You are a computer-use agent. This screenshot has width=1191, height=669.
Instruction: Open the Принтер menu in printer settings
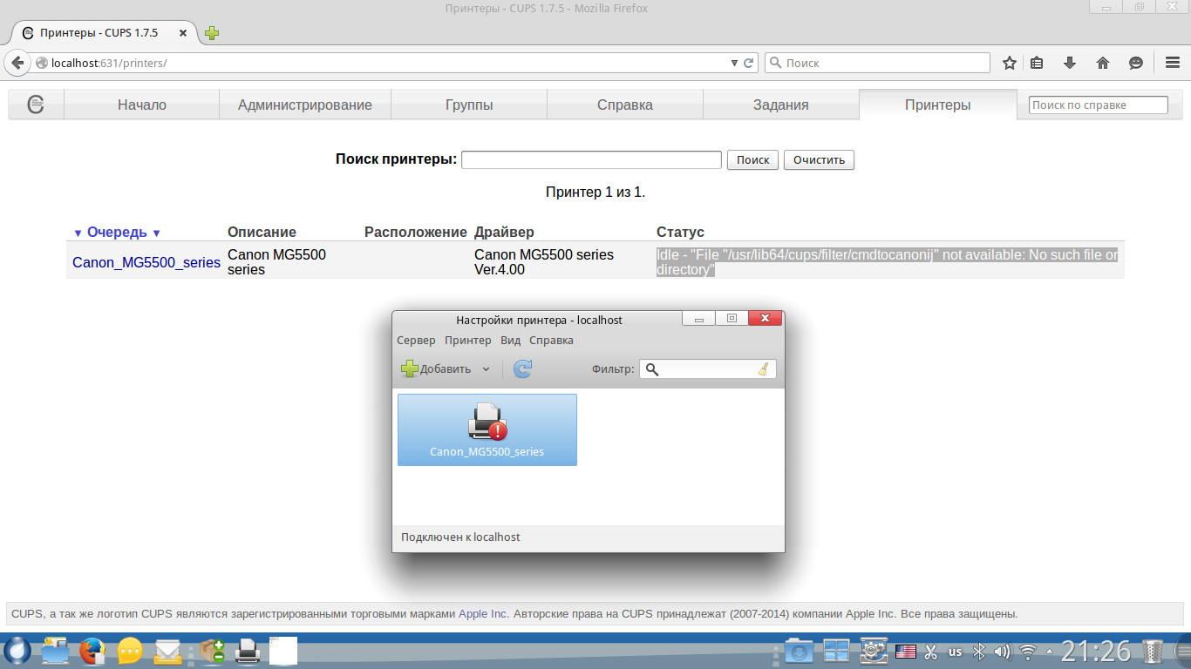pyautogui.click(x=468, y=341)
